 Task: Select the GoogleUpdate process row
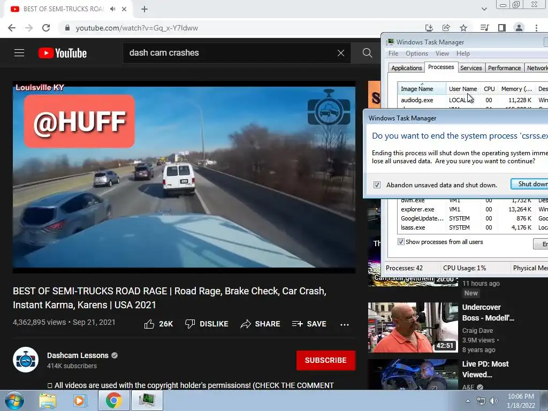[473, 218]
